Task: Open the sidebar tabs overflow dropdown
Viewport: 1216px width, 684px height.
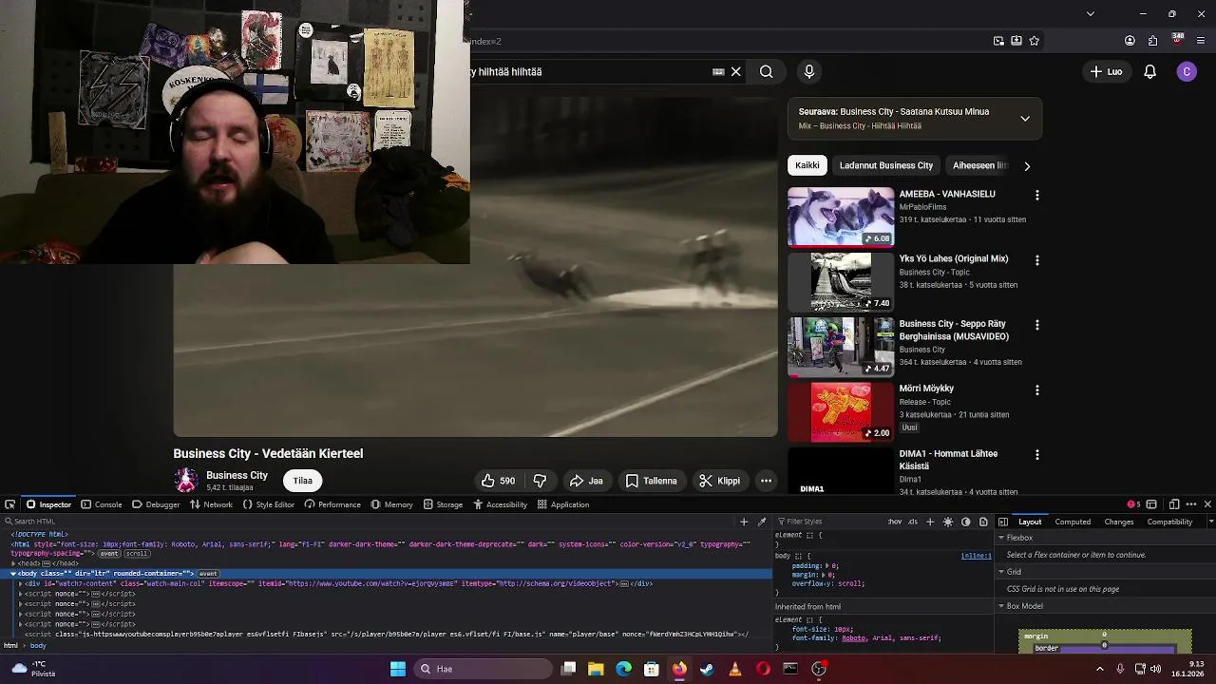Action: (1210, 522)
